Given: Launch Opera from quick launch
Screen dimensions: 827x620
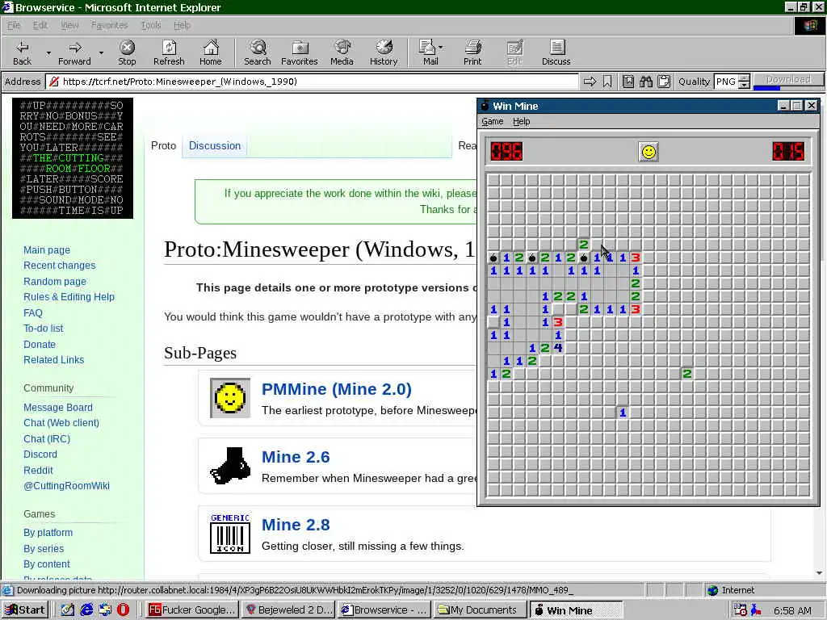Looking at the screenshot, I should 123,610.
